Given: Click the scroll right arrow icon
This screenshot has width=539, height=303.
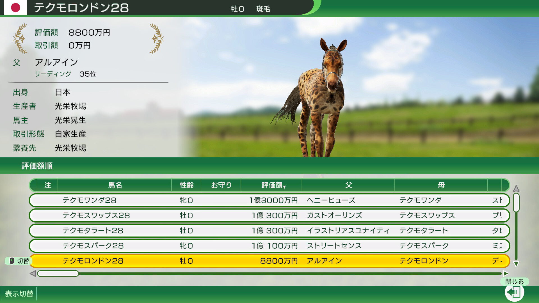Looking at the screenshot, I should pos(506,274).
